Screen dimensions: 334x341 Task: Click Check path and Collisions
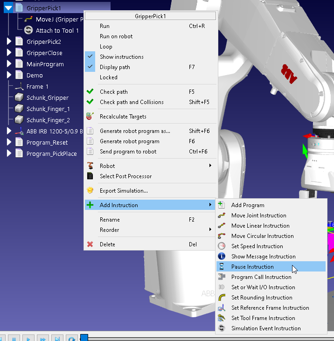click(151, 102)
